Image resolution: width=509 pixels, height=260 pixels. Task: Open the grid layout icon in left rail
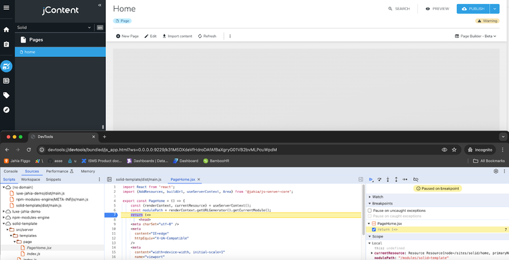pyautogui.click(x=6, y=81)
